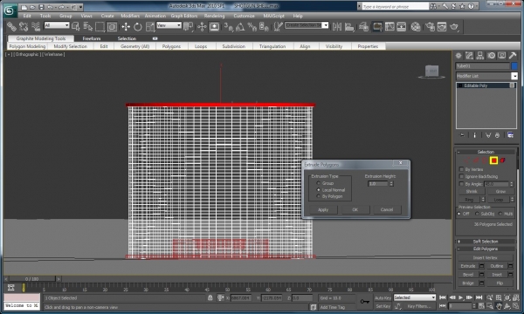Enable the Ignore Backfacing checkbox

coord(461,176)
